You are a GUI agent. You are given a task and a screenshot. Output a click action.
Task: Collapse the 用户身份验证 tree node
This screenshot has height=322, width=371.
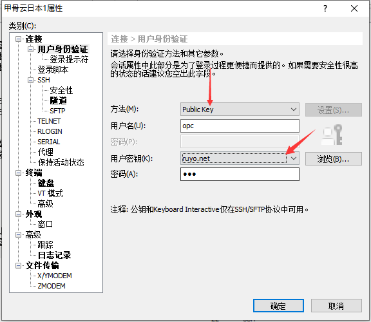pyautogui.click(x=30, y=49)
